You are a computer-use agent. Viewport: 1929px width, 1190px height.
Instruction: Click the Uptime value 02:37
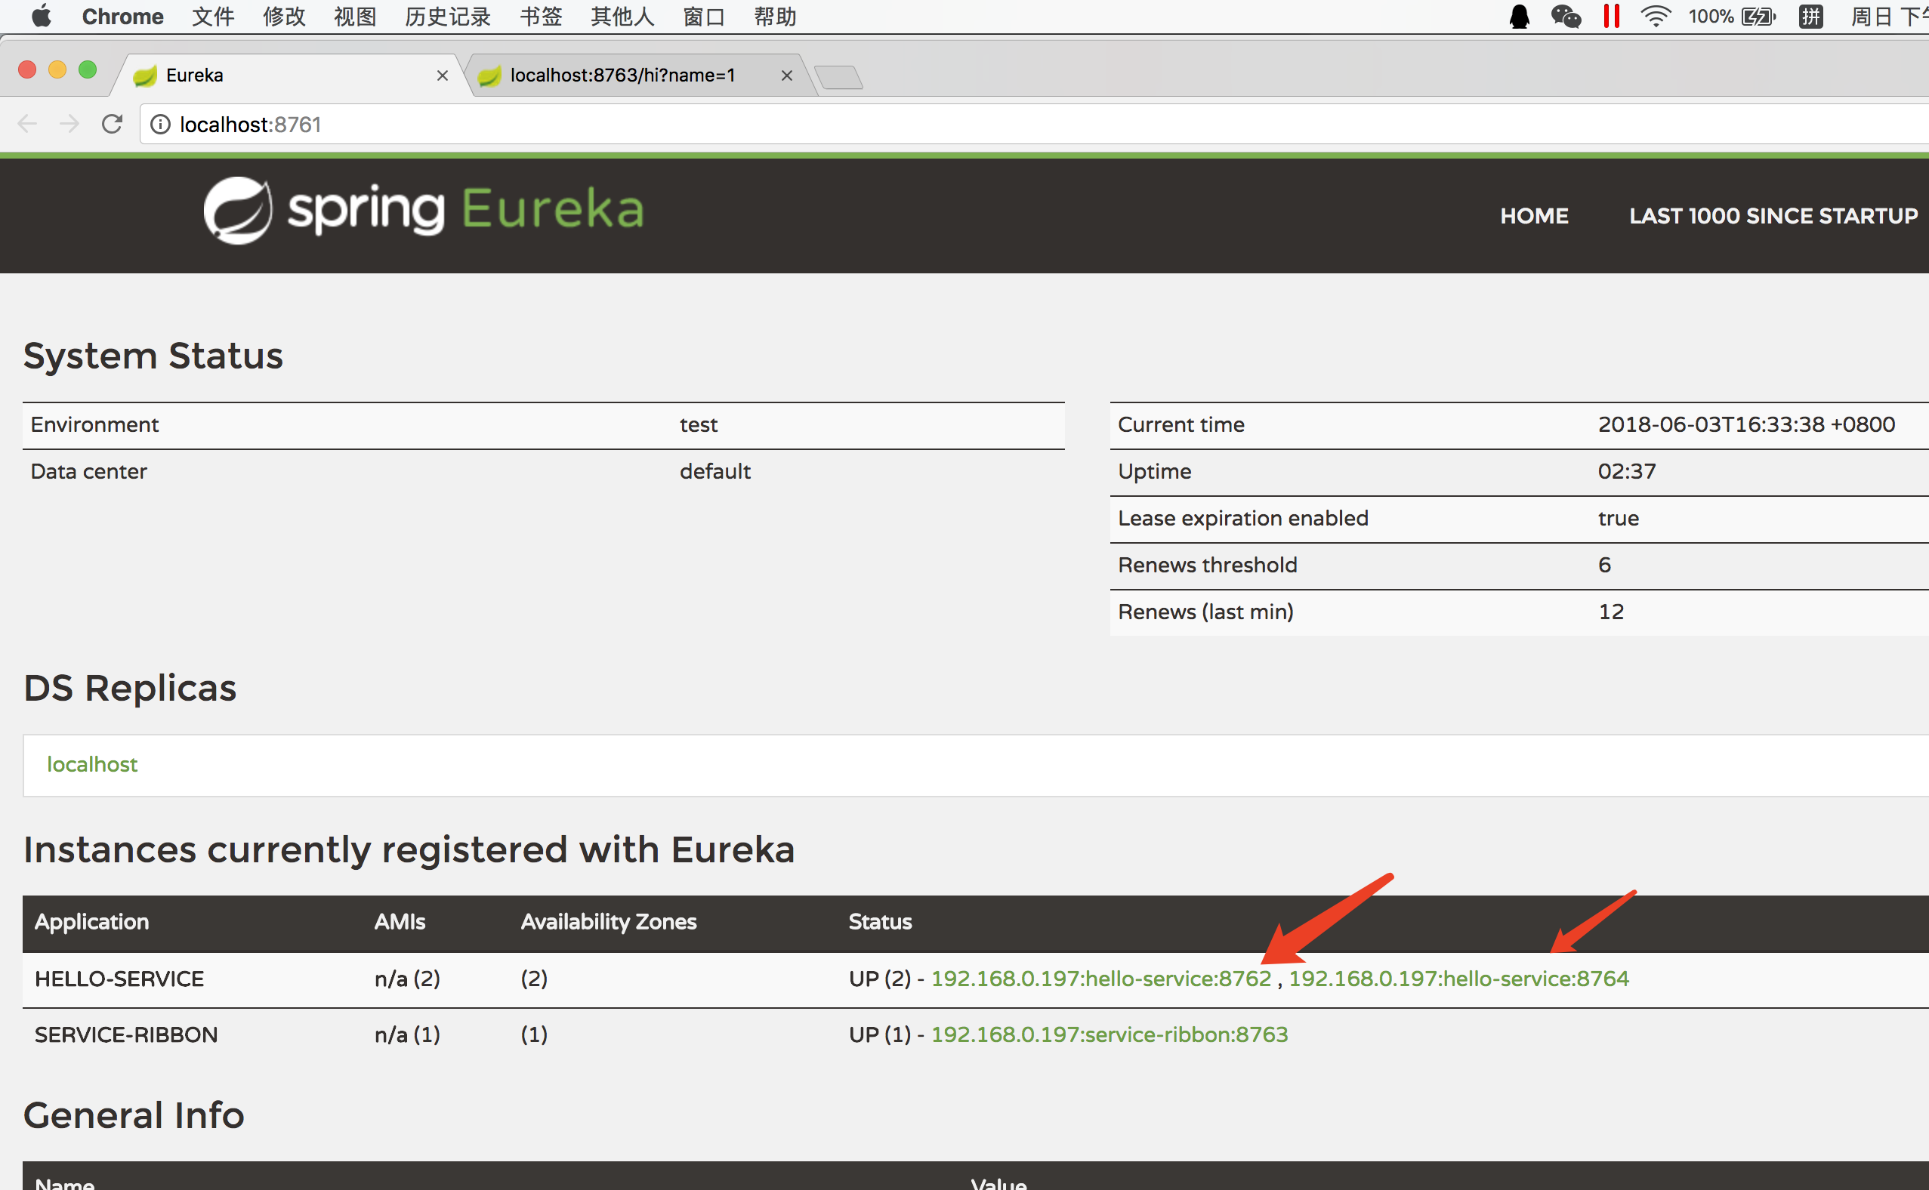[x=1627, y=471]
